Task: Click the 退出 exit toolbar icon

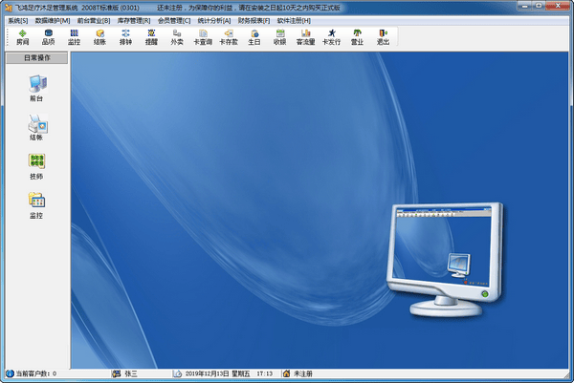Action: coord(383,37)
